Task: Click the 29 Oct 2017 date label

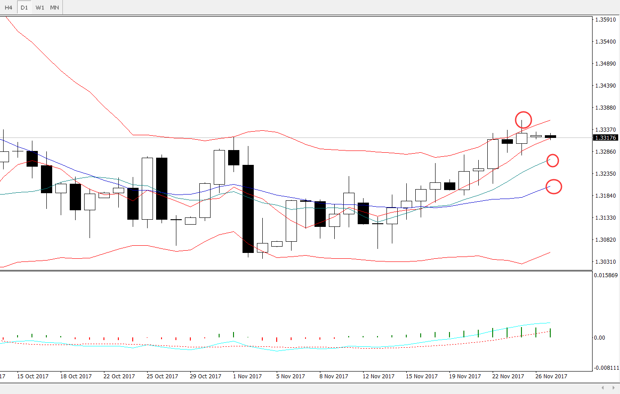Action: click(206, 376)
